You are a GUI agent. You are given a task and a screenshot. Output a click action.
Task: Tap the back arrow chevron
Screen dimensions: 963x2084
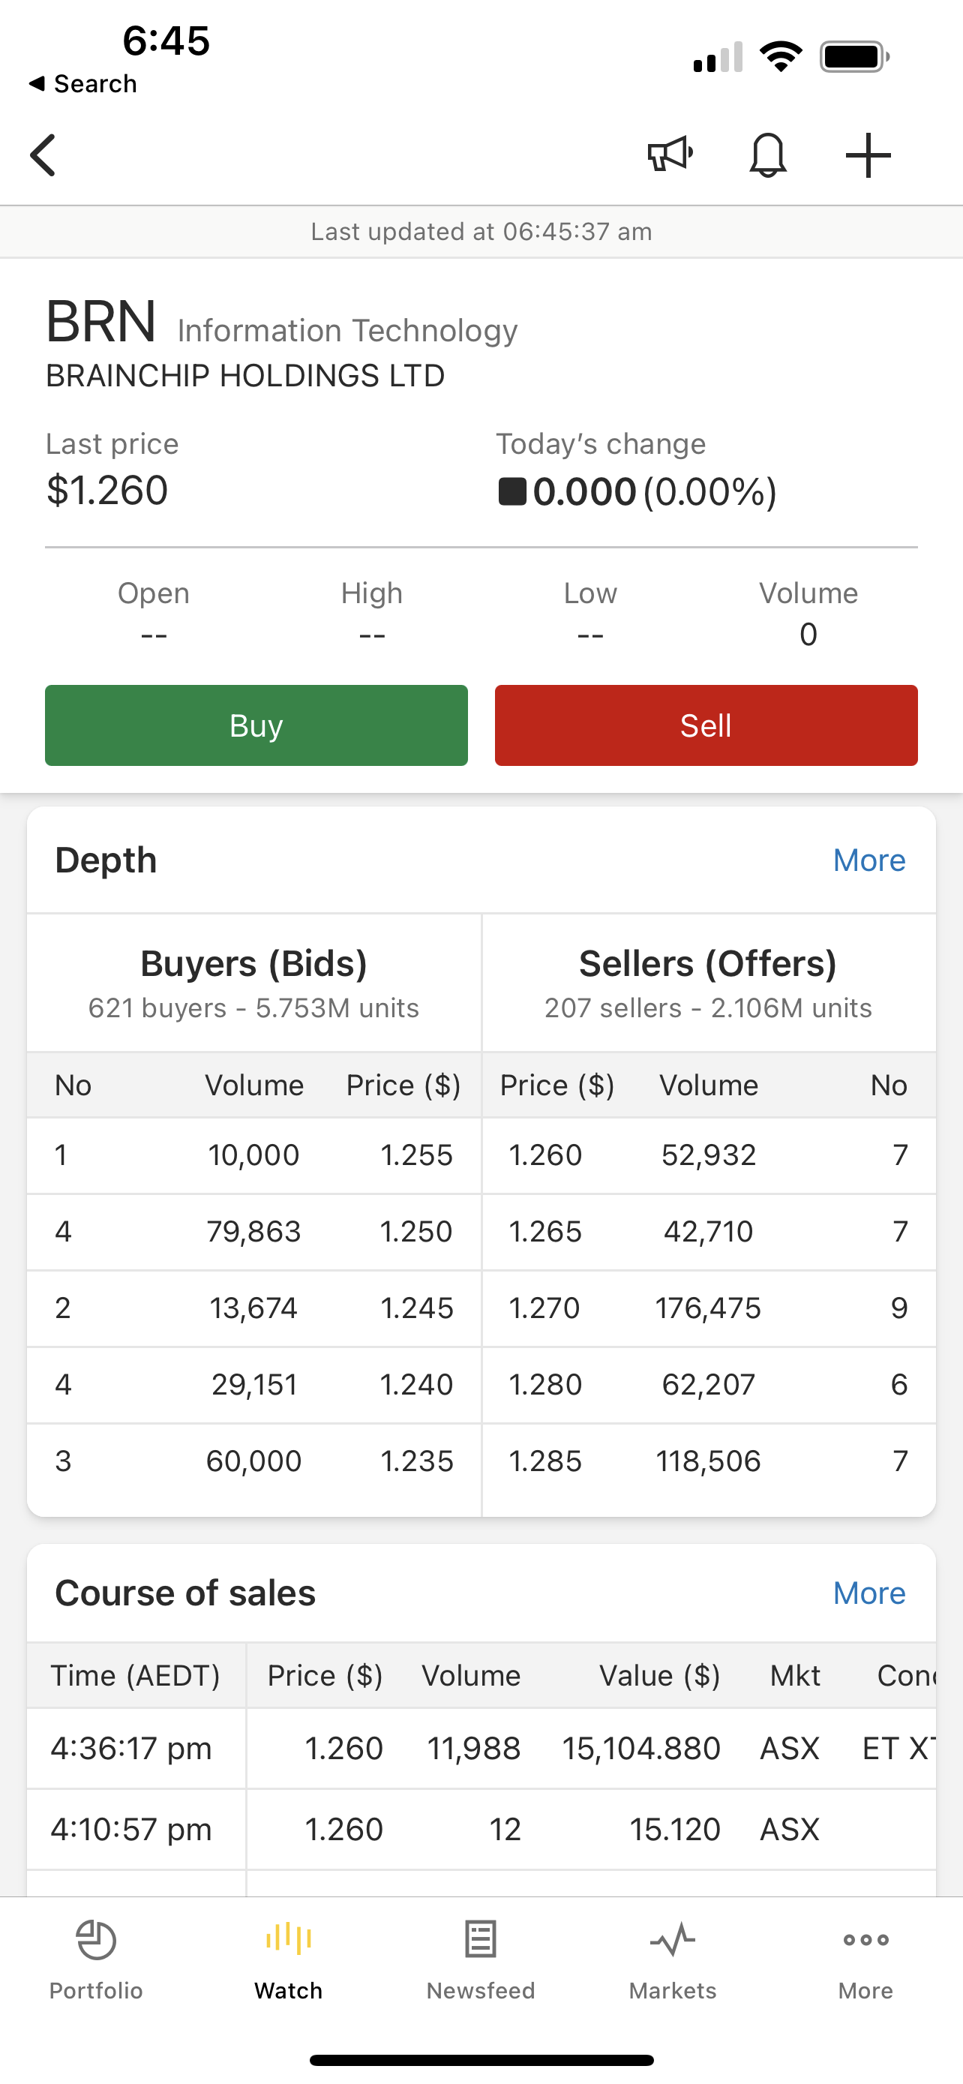click(43, 155)
